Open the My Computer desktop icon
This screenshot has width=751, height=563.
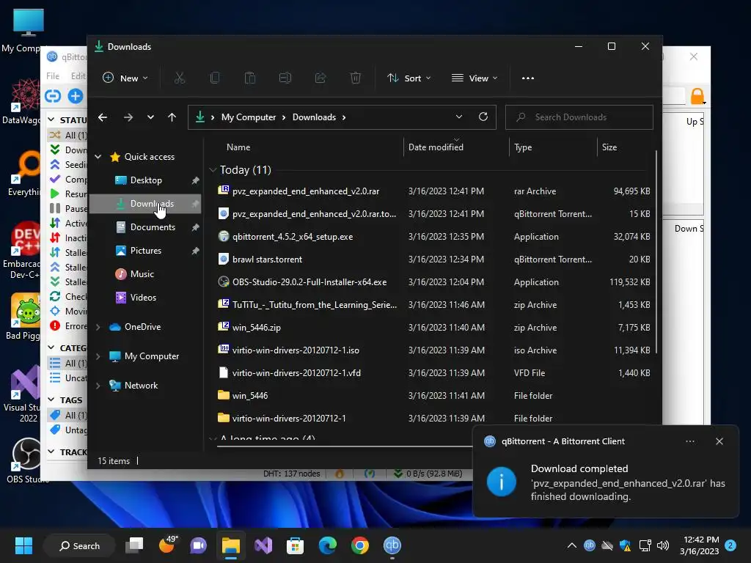27,29
